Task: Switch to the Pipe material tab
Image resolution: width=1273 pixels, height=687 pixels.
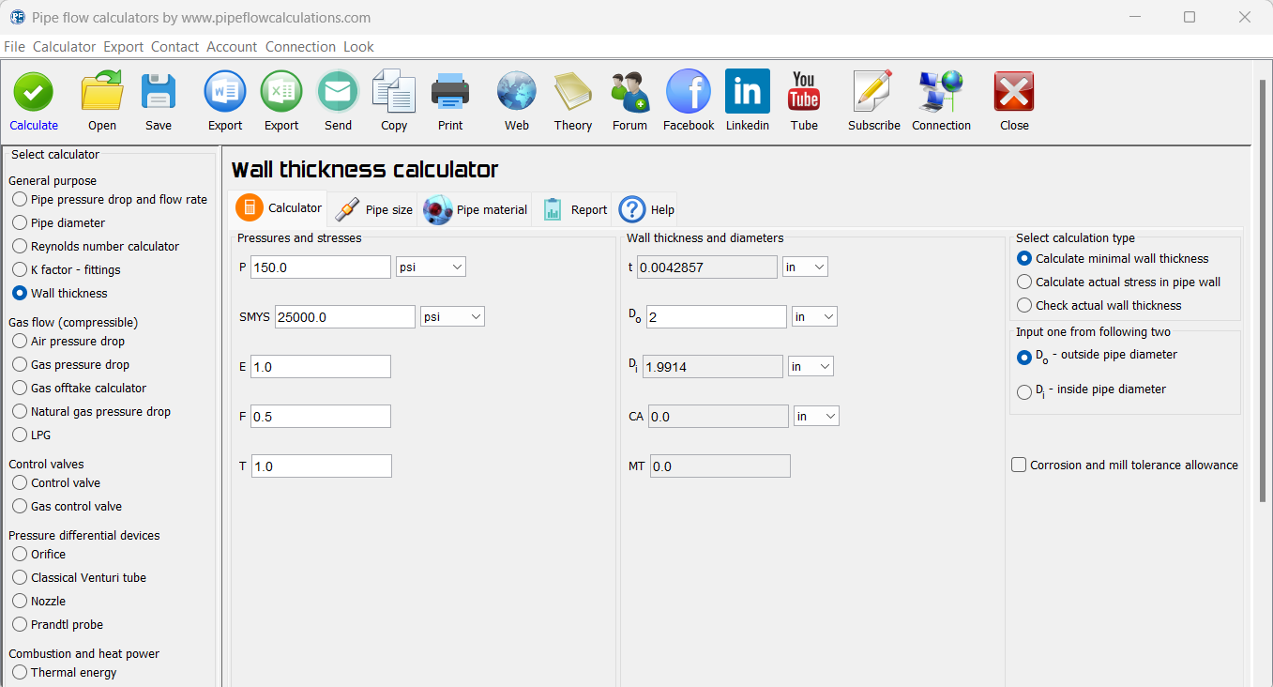Action: point(476,209)
